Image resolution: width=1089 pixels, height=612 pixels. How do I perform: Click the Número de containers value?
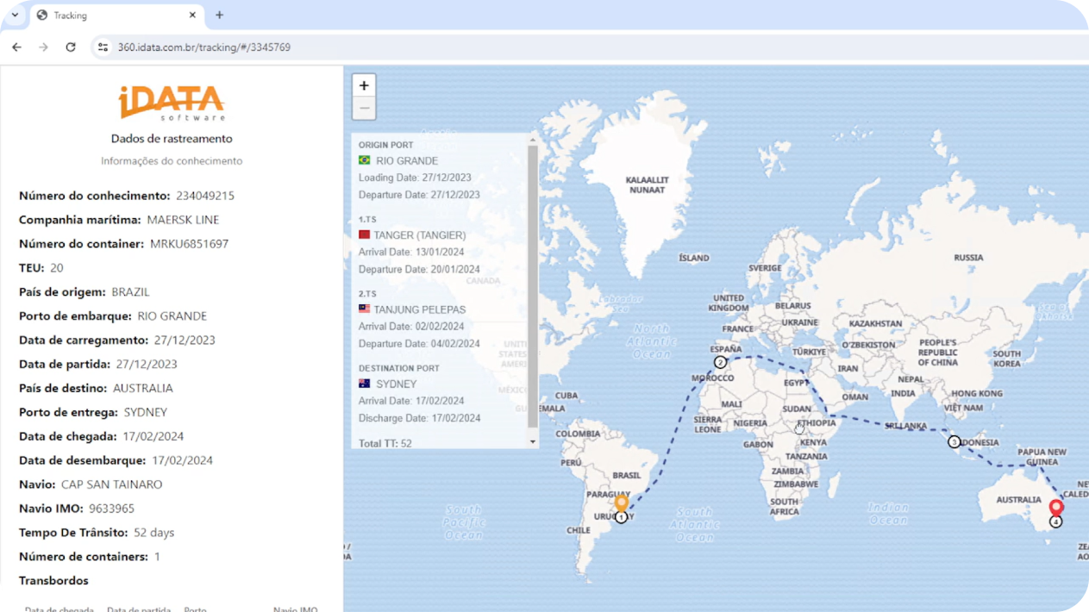157,557
